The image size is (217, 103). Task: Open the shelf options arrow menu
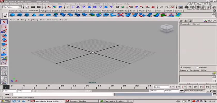click(5, 16)
